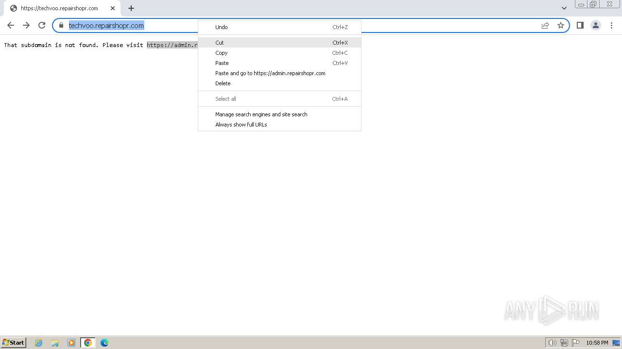Open the Chrome profile avatar
Viewport: 622px width, 349px height.
point(596,25)
